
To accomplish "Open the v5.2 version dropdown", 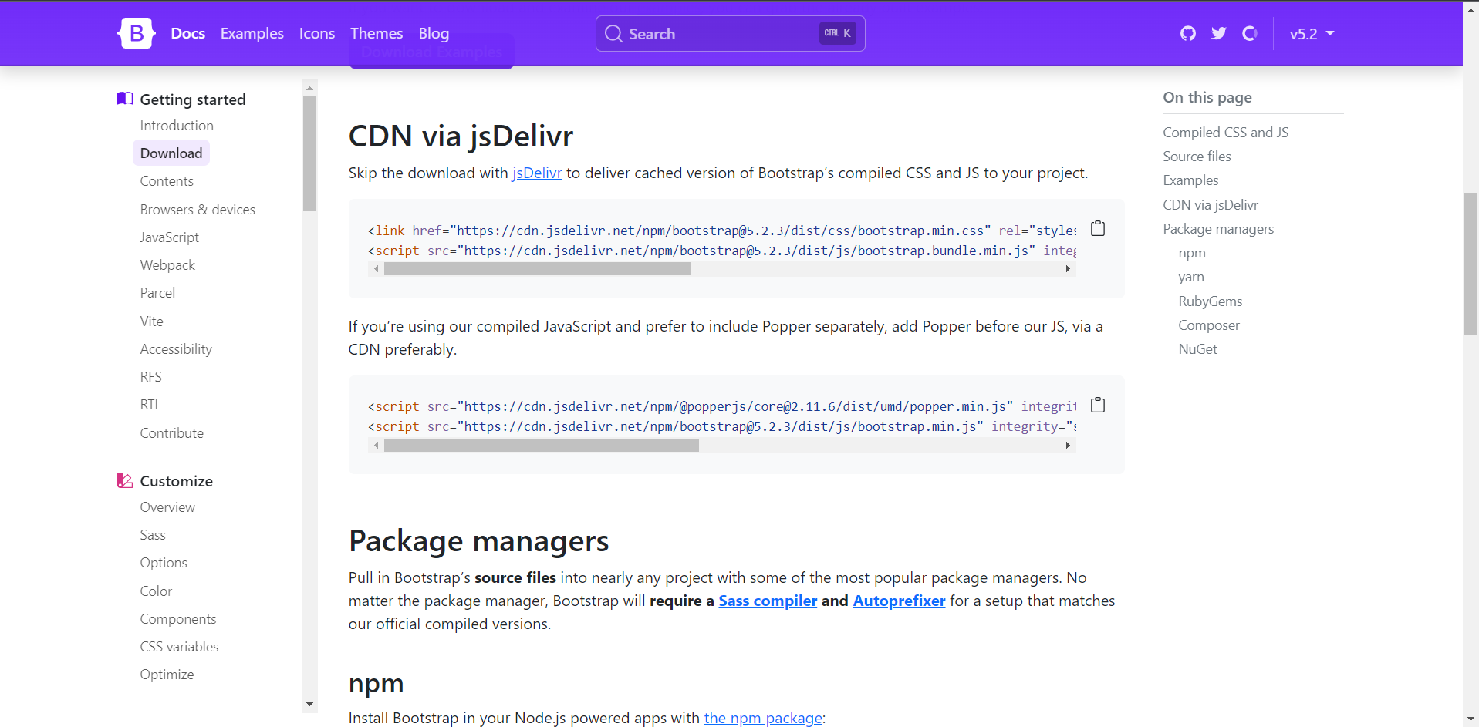I will coord(1312,34).
